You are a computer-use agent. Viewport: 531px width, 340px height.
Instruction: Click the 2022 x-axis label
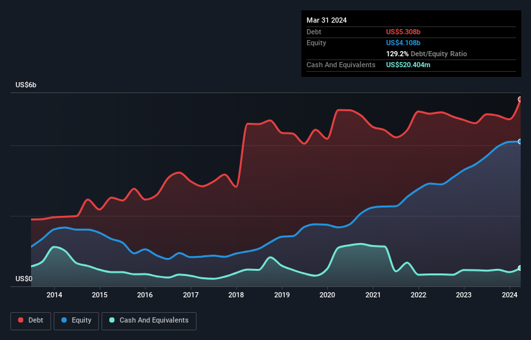click(x=418, y=295)
